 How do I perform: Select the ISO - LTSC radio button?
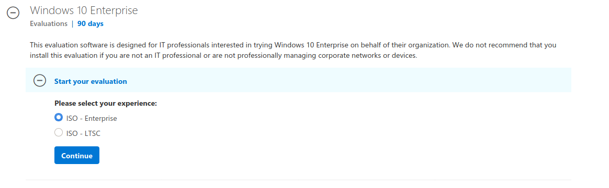pyautogui.click(x=59, y=133)
